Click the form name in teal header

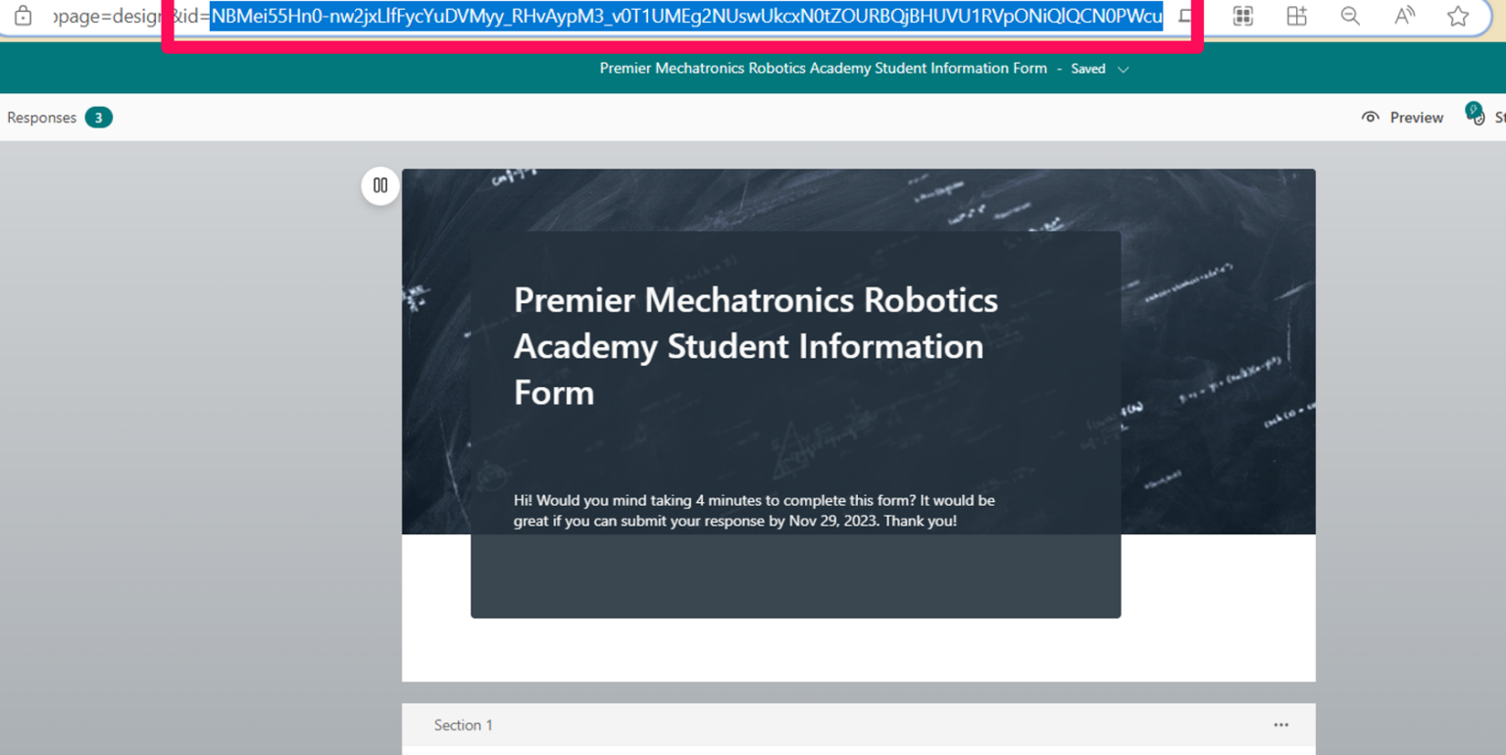[823, 69]
